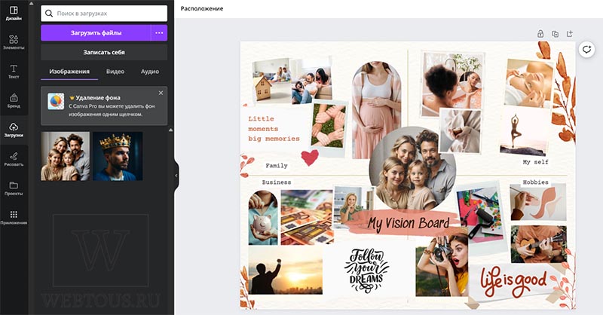603x315 pixels.
Task: Collapse the side panel with arrow handle
Action: 176,176
